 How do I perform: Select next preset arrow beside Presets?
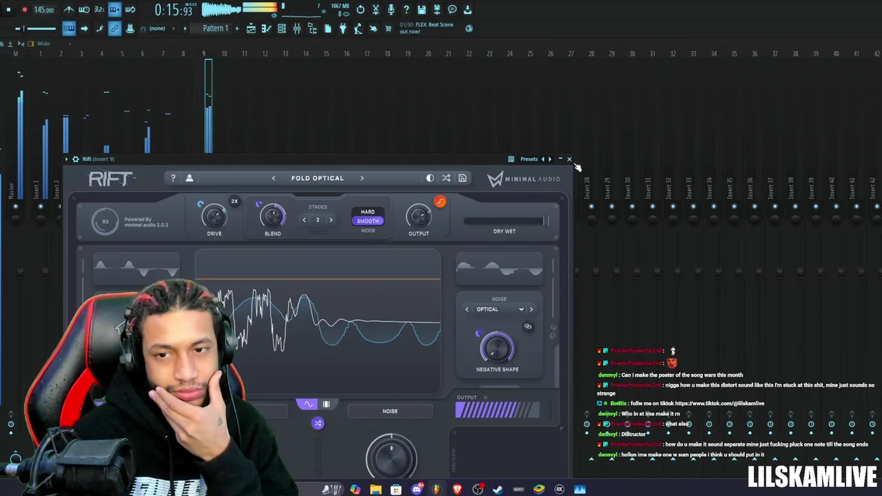tap(550, 159)
